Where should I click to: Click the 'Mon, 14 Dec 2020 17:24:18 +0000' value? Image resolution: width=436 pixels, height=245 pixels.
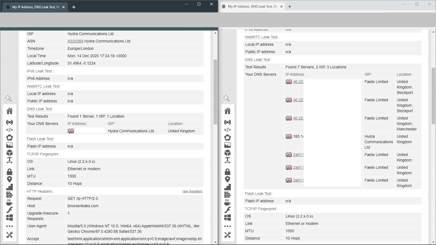[97, 56]
